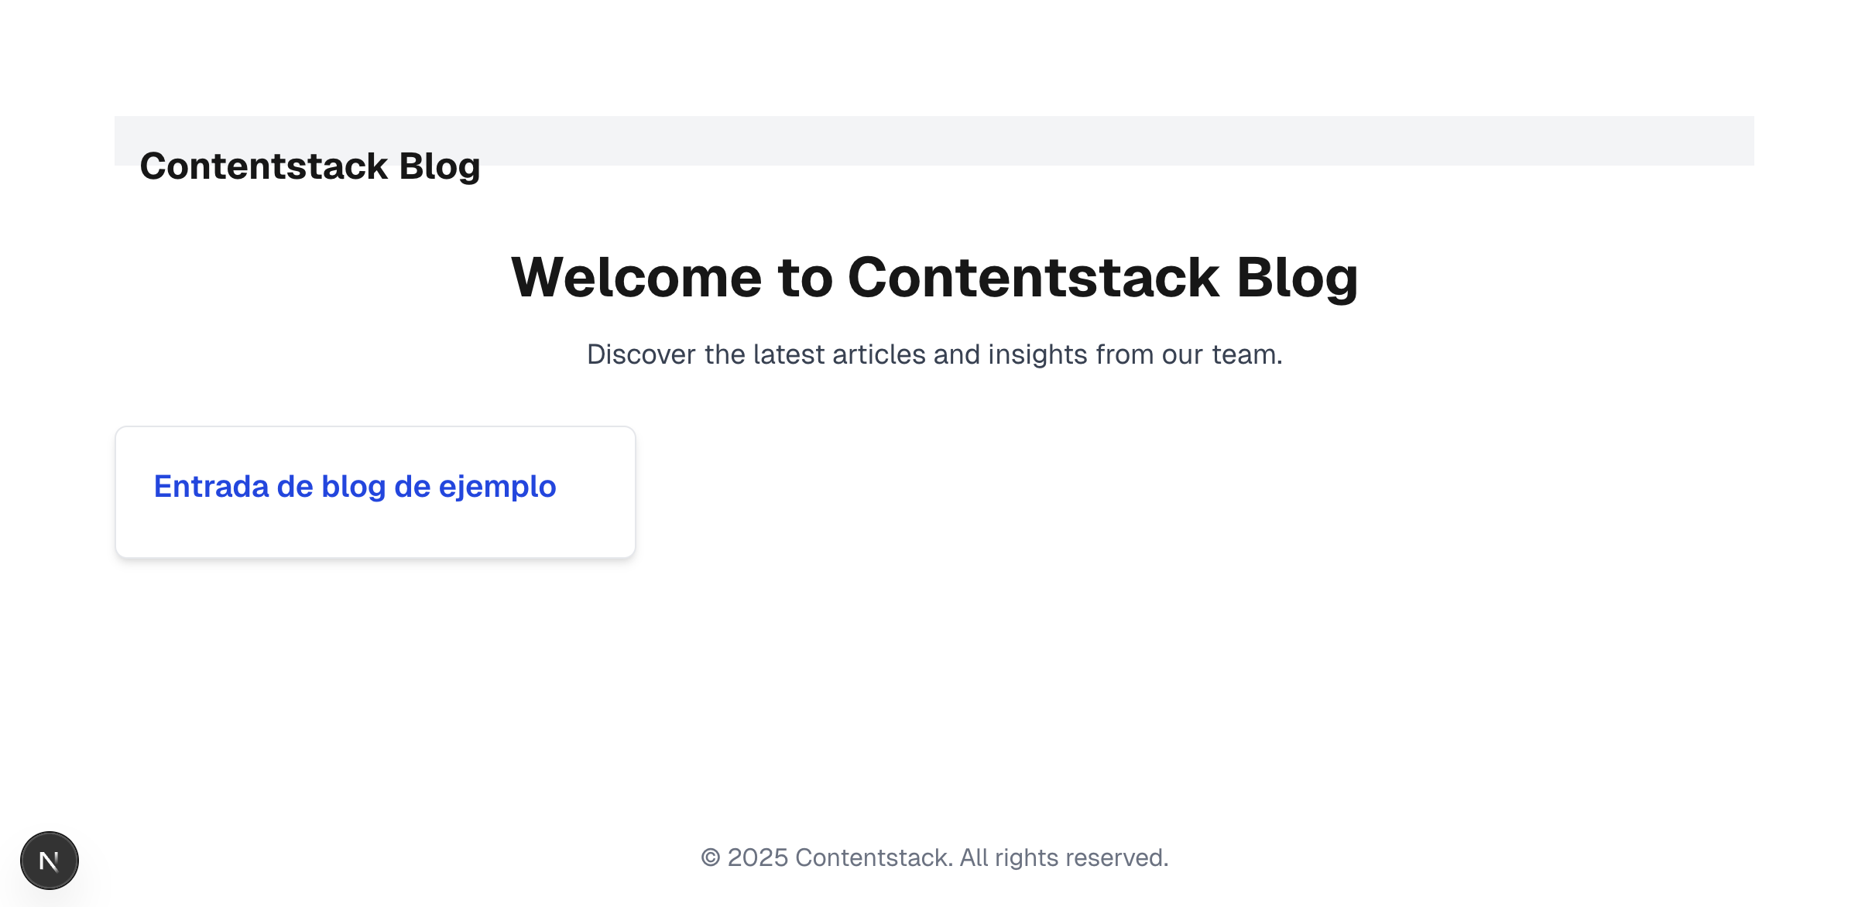The image size is (1872, 907).
Task: Click the word 'team' in the subtitle
Action: pos(1243,354)
